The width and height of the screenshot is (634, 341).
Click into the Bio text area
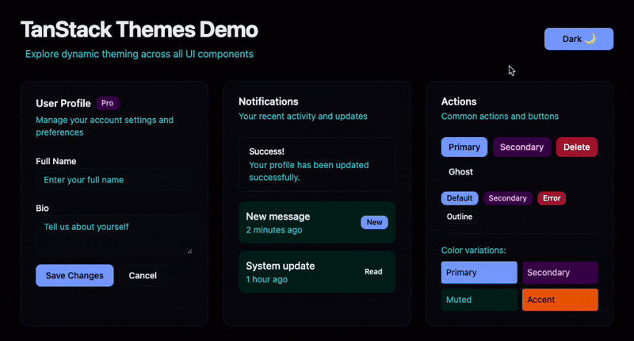click(x=113, y=236)
